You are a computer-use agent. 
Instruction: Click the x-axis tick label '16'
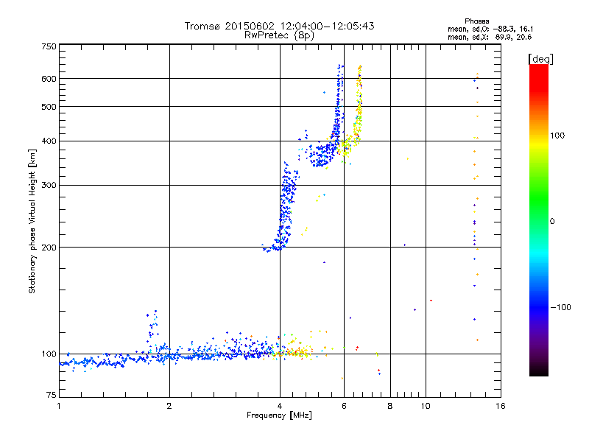501,406
